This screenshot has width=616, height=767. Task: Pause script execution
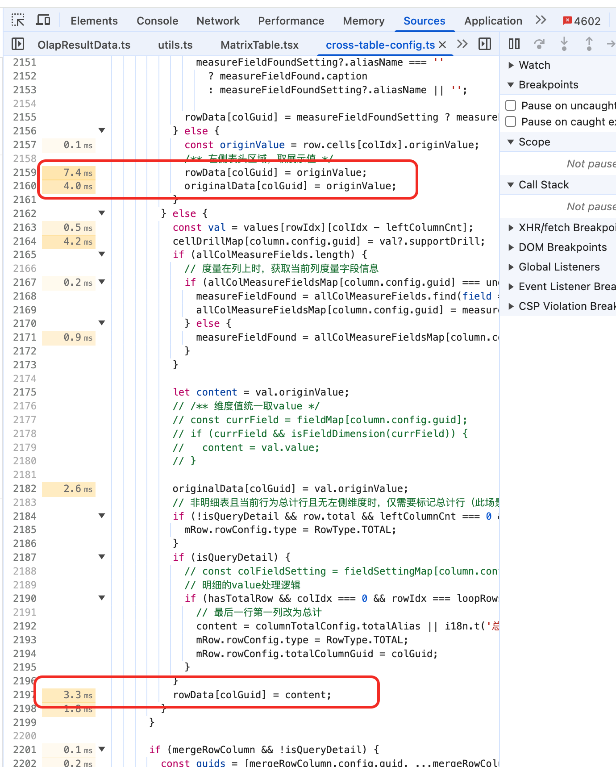point(514,44)
